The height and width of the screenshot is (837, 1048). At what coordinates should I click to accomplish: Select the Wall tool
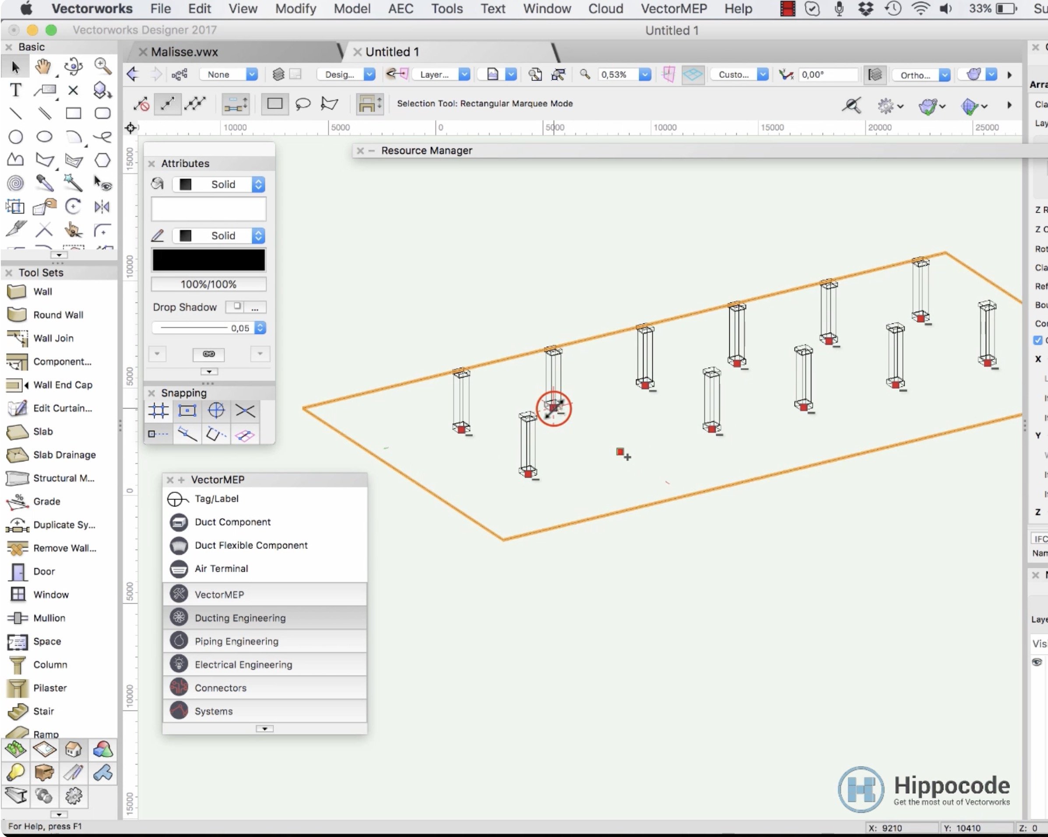pos(42,292)
